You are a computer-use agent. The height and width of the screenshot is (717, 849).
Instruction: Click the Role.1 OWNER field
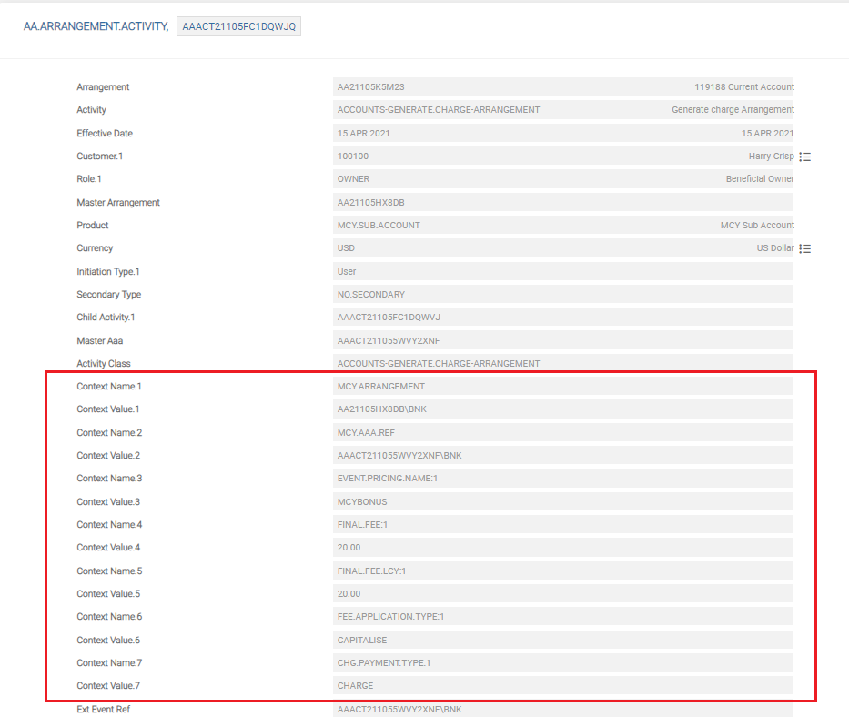(x=353, y=179)
